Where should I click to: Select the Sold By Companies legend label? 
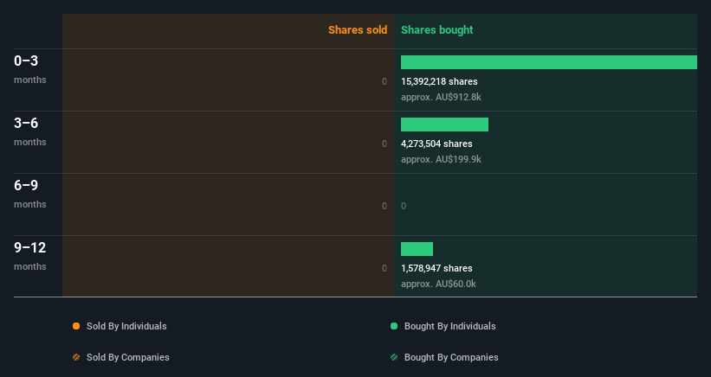coord(128,357)
